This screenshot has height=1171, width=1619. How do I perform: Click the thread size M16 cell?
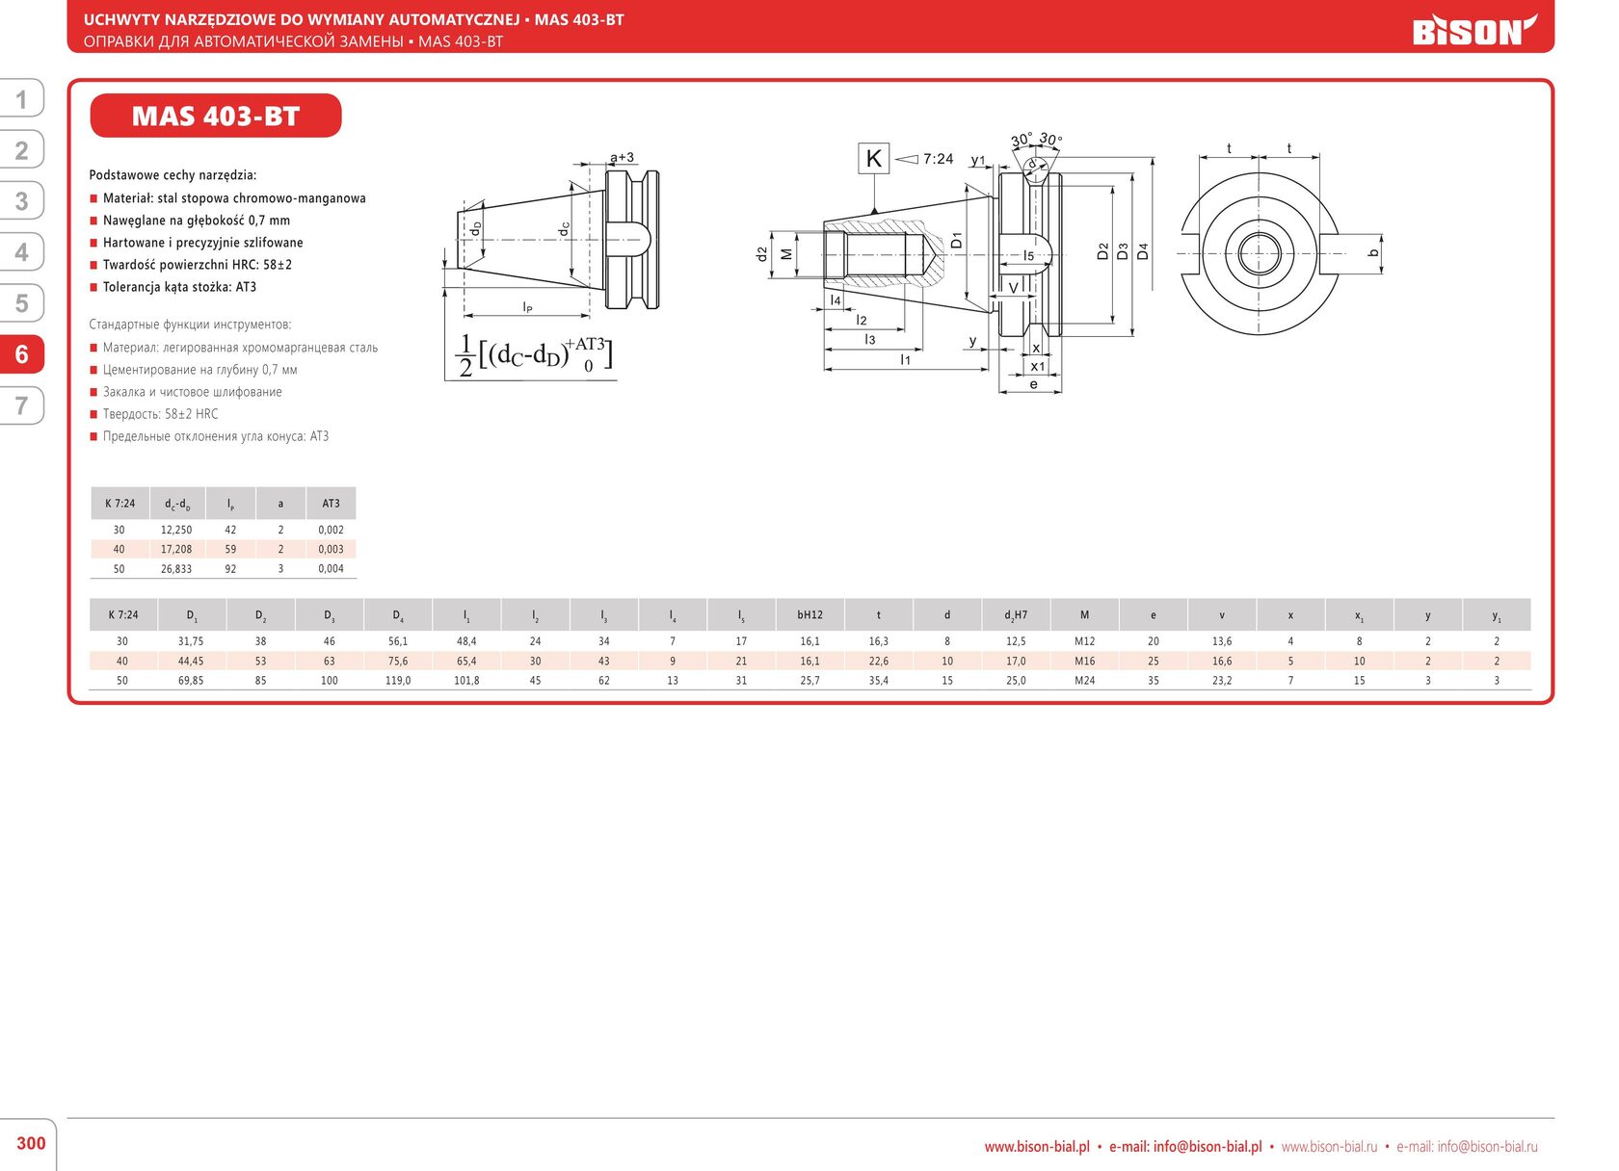point(1085,662)
